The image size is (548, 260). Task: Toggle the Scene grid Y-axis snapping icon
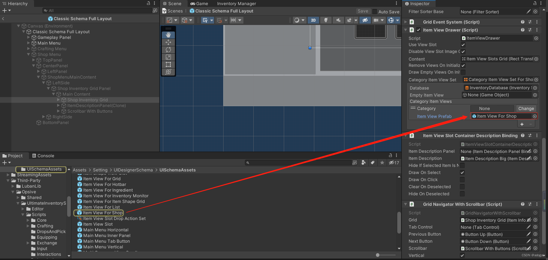click(x=205, y=20)
